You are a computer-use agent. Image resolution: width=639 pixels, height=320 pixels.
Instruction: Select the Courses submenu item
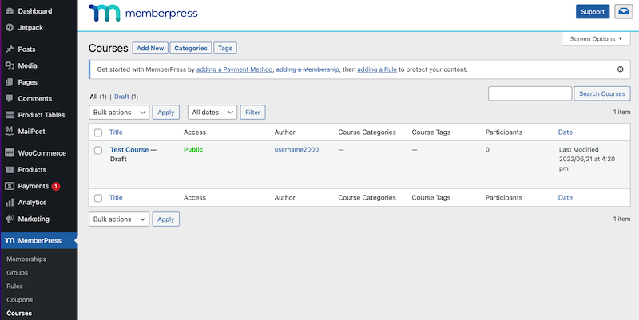19,314
